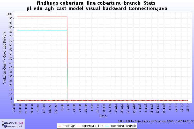Click the 8-paź date tick label
Viewport: 194px width, 129px height.
[146, 108]
